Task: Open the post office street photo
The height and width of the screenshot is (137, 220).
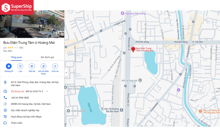Action: (32, 26)
